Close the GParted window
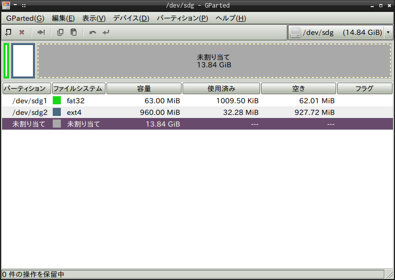Screen dimensions: 395x280 (x=389, y=5)
